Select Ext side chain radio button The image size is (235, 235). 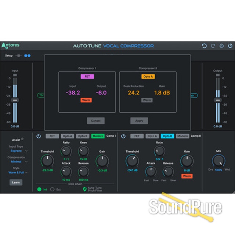[x=52, y=189]
